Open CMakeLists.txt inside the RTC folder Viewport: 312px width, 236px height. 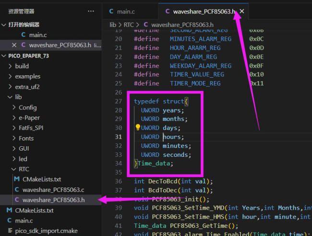[x=42, y=179]
